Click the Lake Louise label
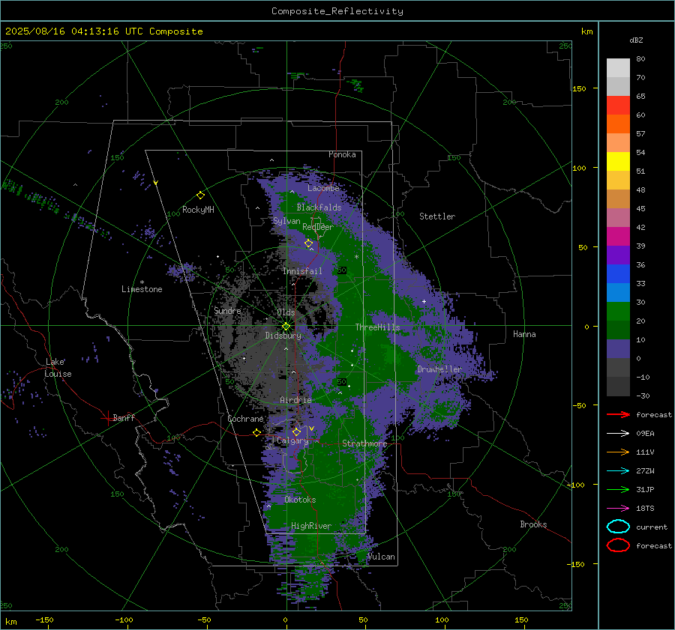Image resolution: width=675 pixels, height=630 pixels. click(x=58, y=368)
